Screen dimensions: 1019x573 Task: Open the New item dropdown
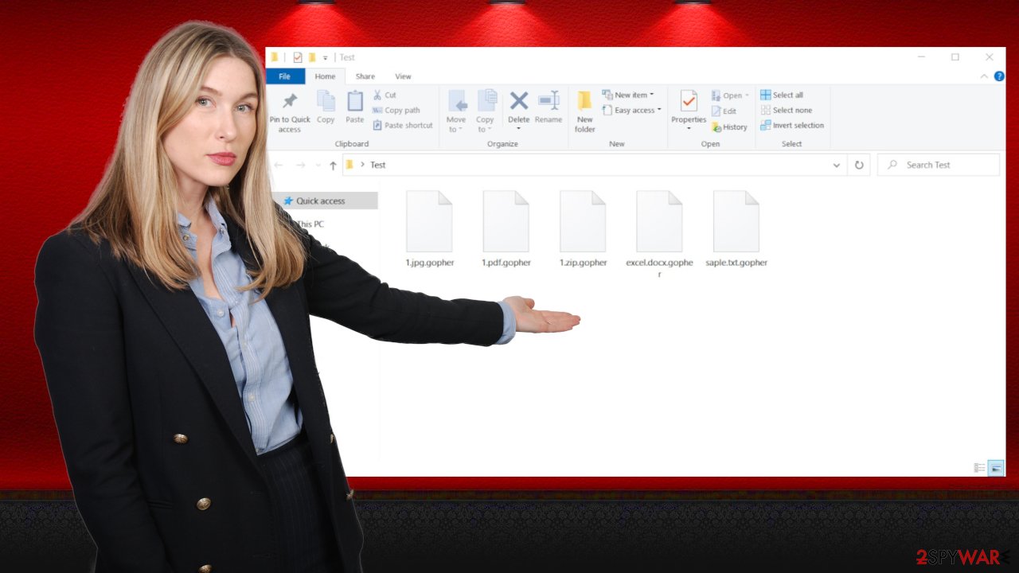pyautogui.click(x=628, y=95)
